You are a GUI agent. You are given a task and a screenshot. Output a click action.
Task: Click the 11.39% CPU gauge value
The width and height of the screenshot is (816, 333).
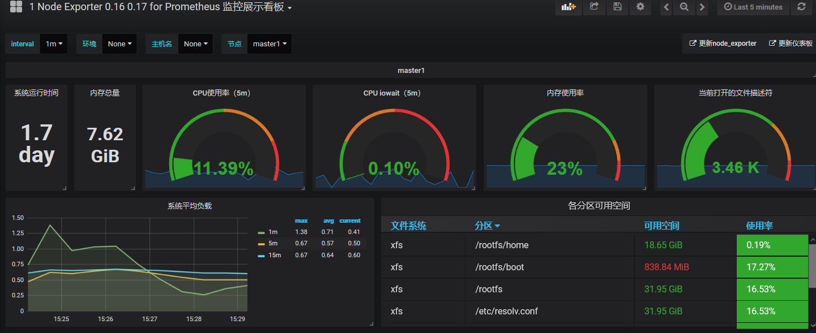(223, 168)
